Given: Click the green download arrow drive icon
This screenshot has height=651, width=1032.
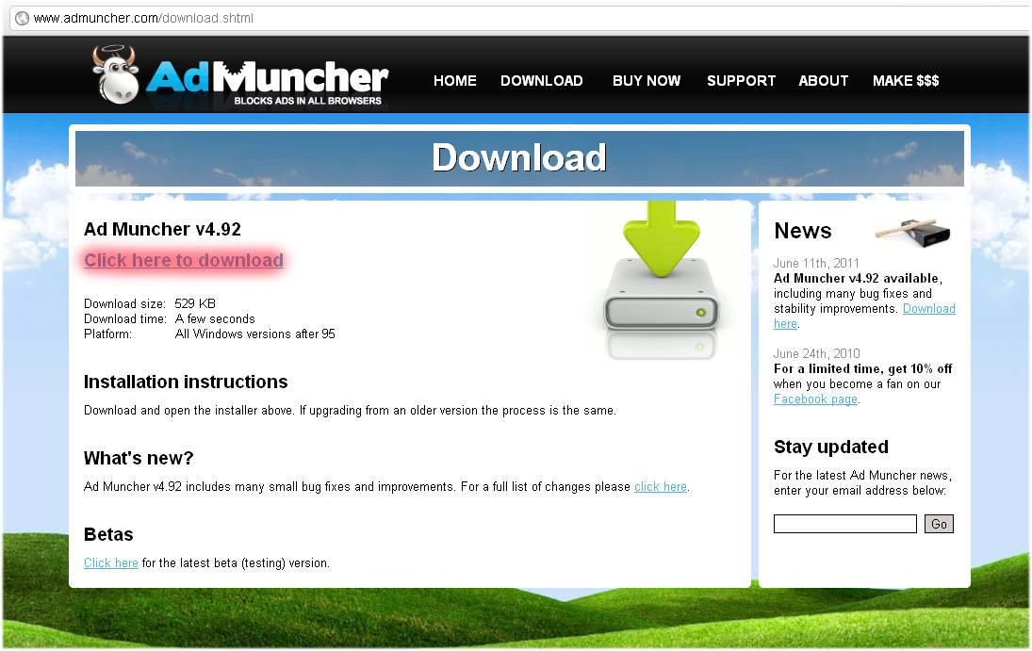Looking at the screenshot, I should 661,280.
